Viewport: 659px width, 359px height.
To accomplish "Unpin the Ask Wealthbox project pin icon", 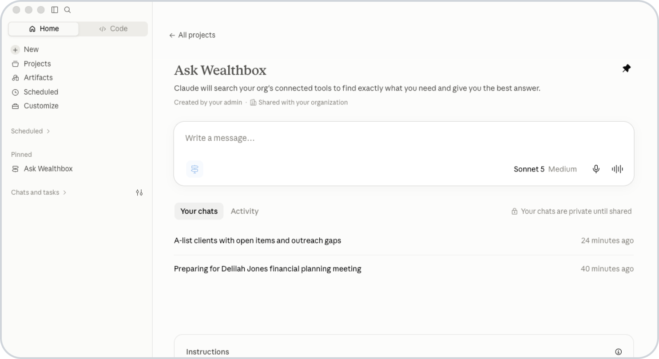I will pos(626,68).
